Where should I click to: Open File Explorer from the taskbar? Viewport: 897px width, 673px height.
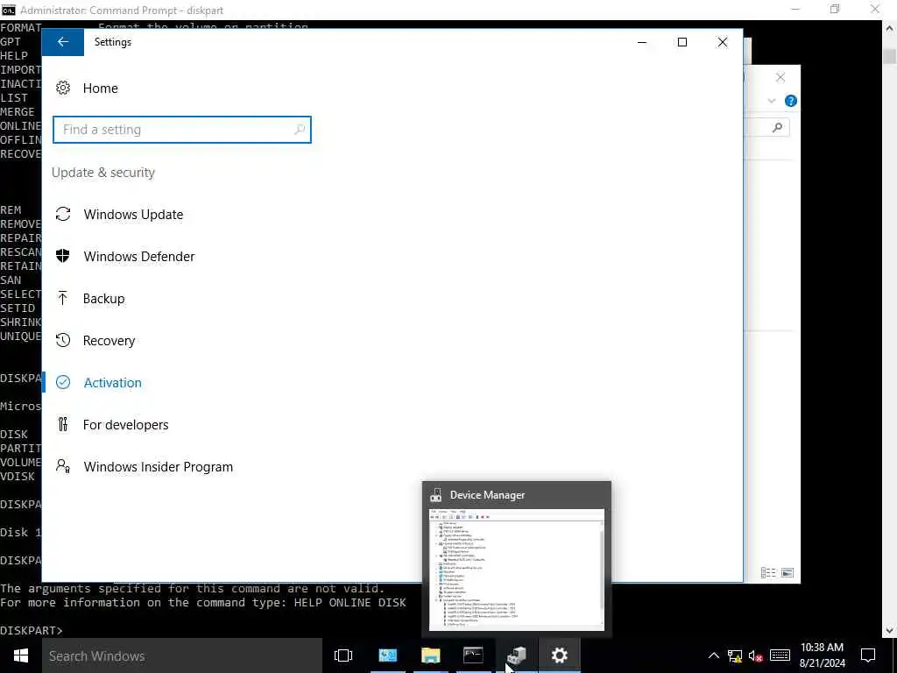[431, 655]
